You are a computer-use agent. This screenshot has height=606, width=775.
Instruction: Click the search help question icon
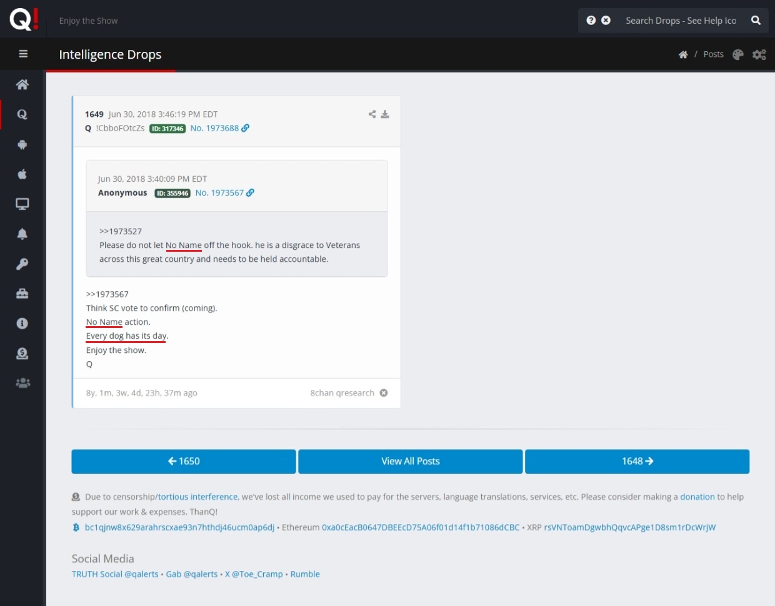point(591,20)
